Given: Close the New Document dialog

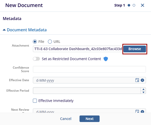Looking at the screenshot, I should [x=142, y=5].
